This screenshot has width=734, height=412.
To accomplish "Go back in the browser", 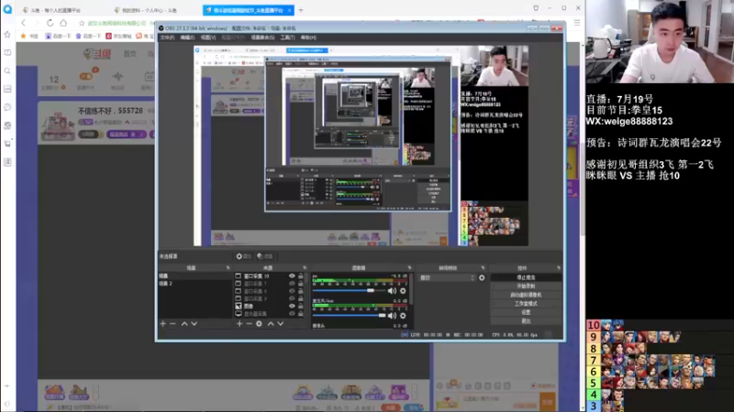I will coord(24,23).
